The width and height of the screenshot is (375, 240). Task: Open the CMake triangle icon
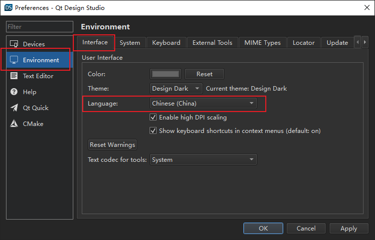[x=14, y=124]
